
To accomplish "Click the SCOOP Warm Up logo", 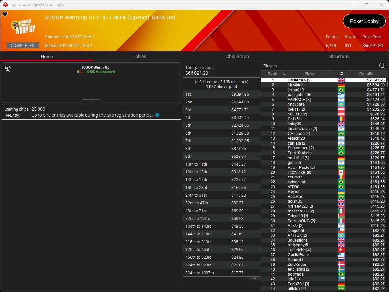I will pos(23,27).
